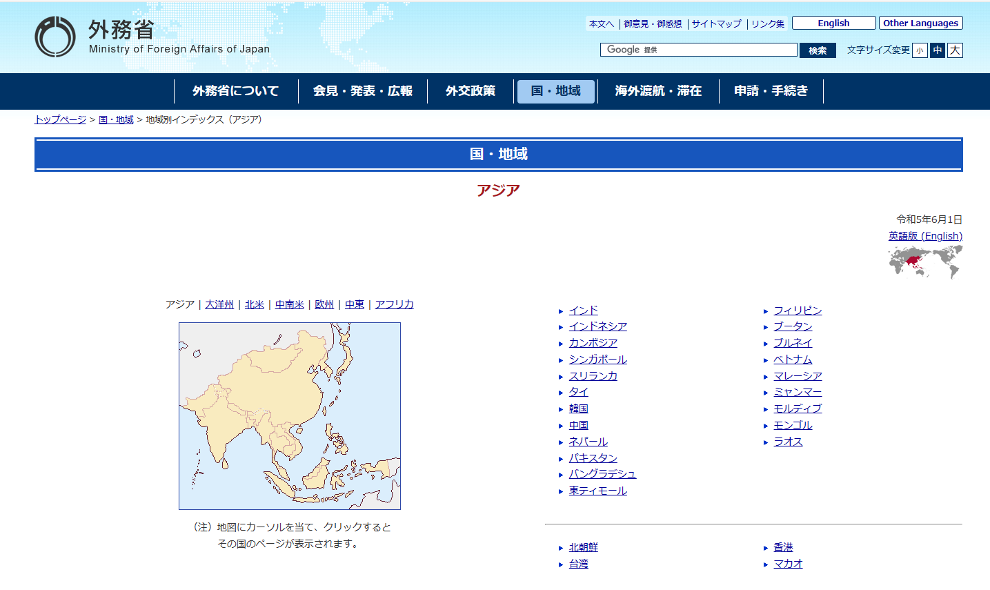Open the フィリピン country link
The width and height of the screenshot is (990, 590).
(x=798, y=311)
